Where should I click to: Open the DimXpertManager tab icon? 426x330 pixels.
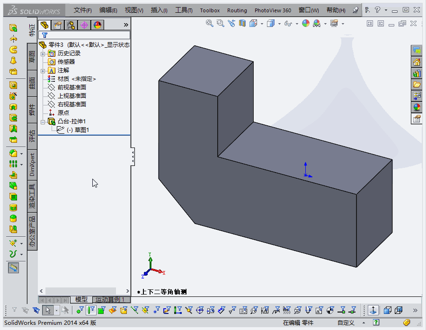[x=84, y=25]
